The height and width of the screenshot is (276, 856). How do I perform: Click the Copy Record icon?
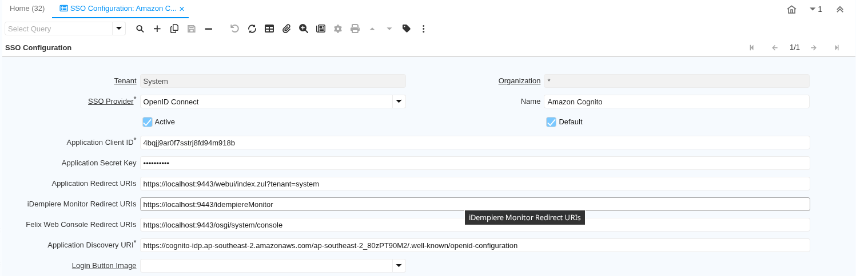click(174, 29)
